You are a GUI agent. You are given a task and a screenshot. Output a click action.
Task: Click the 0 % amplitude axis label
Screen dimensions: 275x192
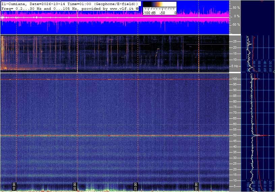(237, 16)
